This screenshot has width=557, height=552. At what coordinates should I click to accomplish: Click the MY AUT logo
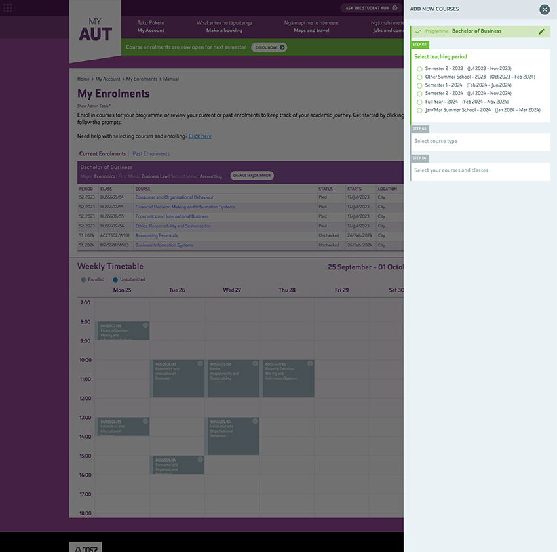click(x=95, y=30)
